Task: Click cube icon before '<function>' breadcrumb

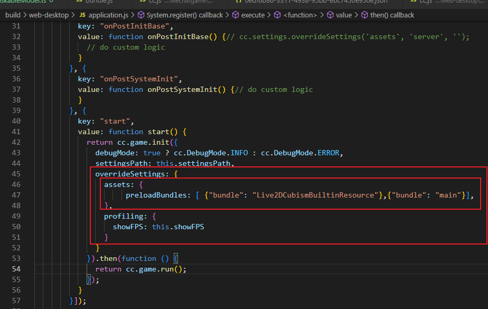Action: click(277, 15)
